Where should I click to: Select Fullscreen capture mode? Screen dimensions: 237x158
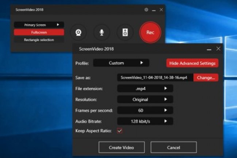pos(39,32)
